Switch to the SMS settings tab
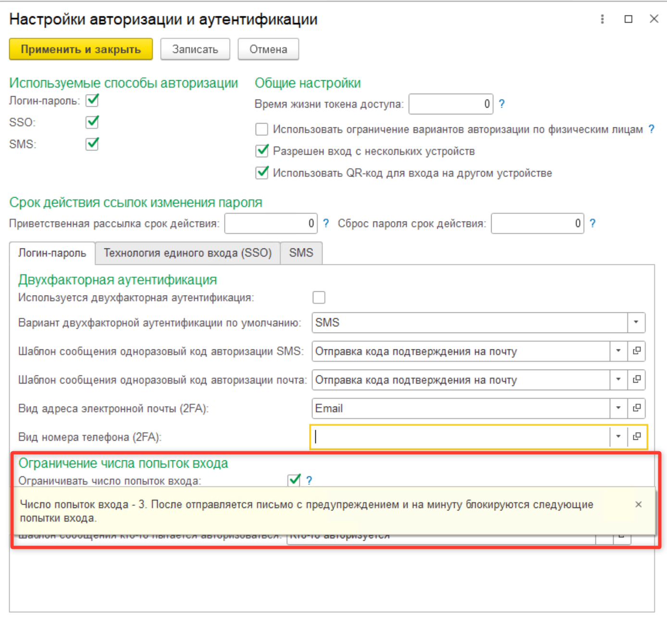 tap(301, 253)
